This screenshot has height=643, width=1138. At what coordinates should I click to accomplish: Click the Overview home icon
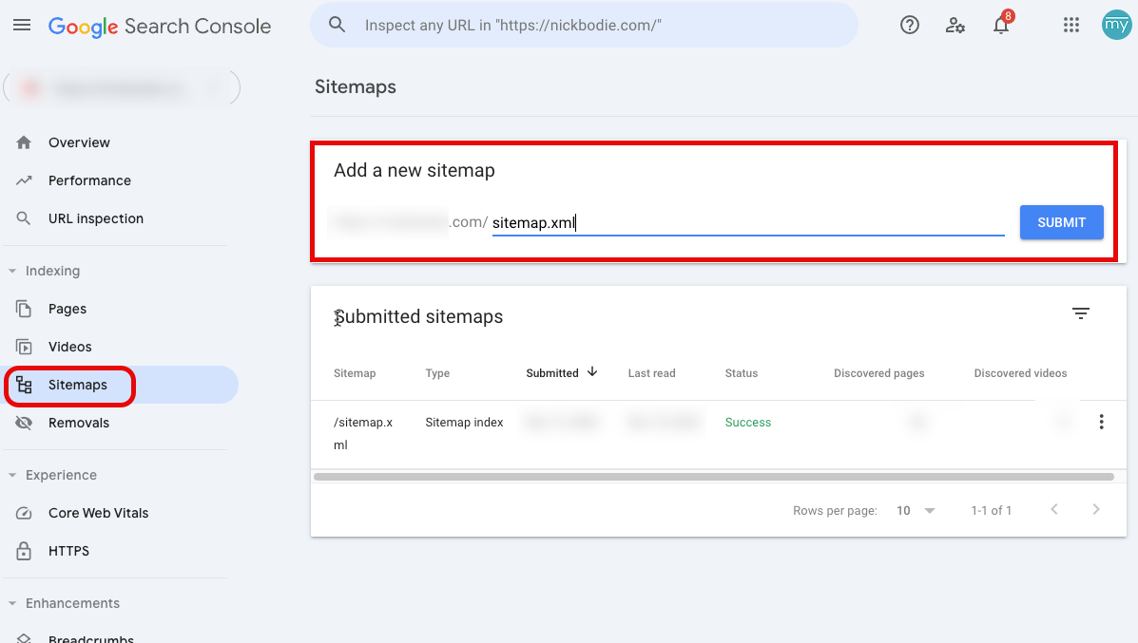coord(24,142)
